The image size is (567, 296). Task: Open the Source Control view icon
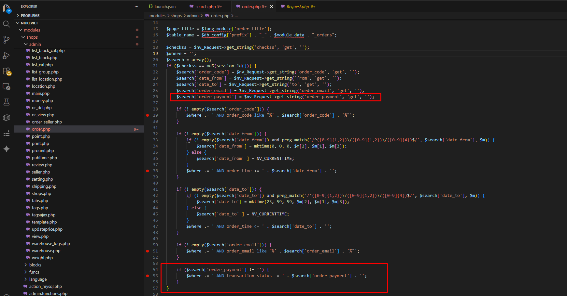[x=7, y=40]
